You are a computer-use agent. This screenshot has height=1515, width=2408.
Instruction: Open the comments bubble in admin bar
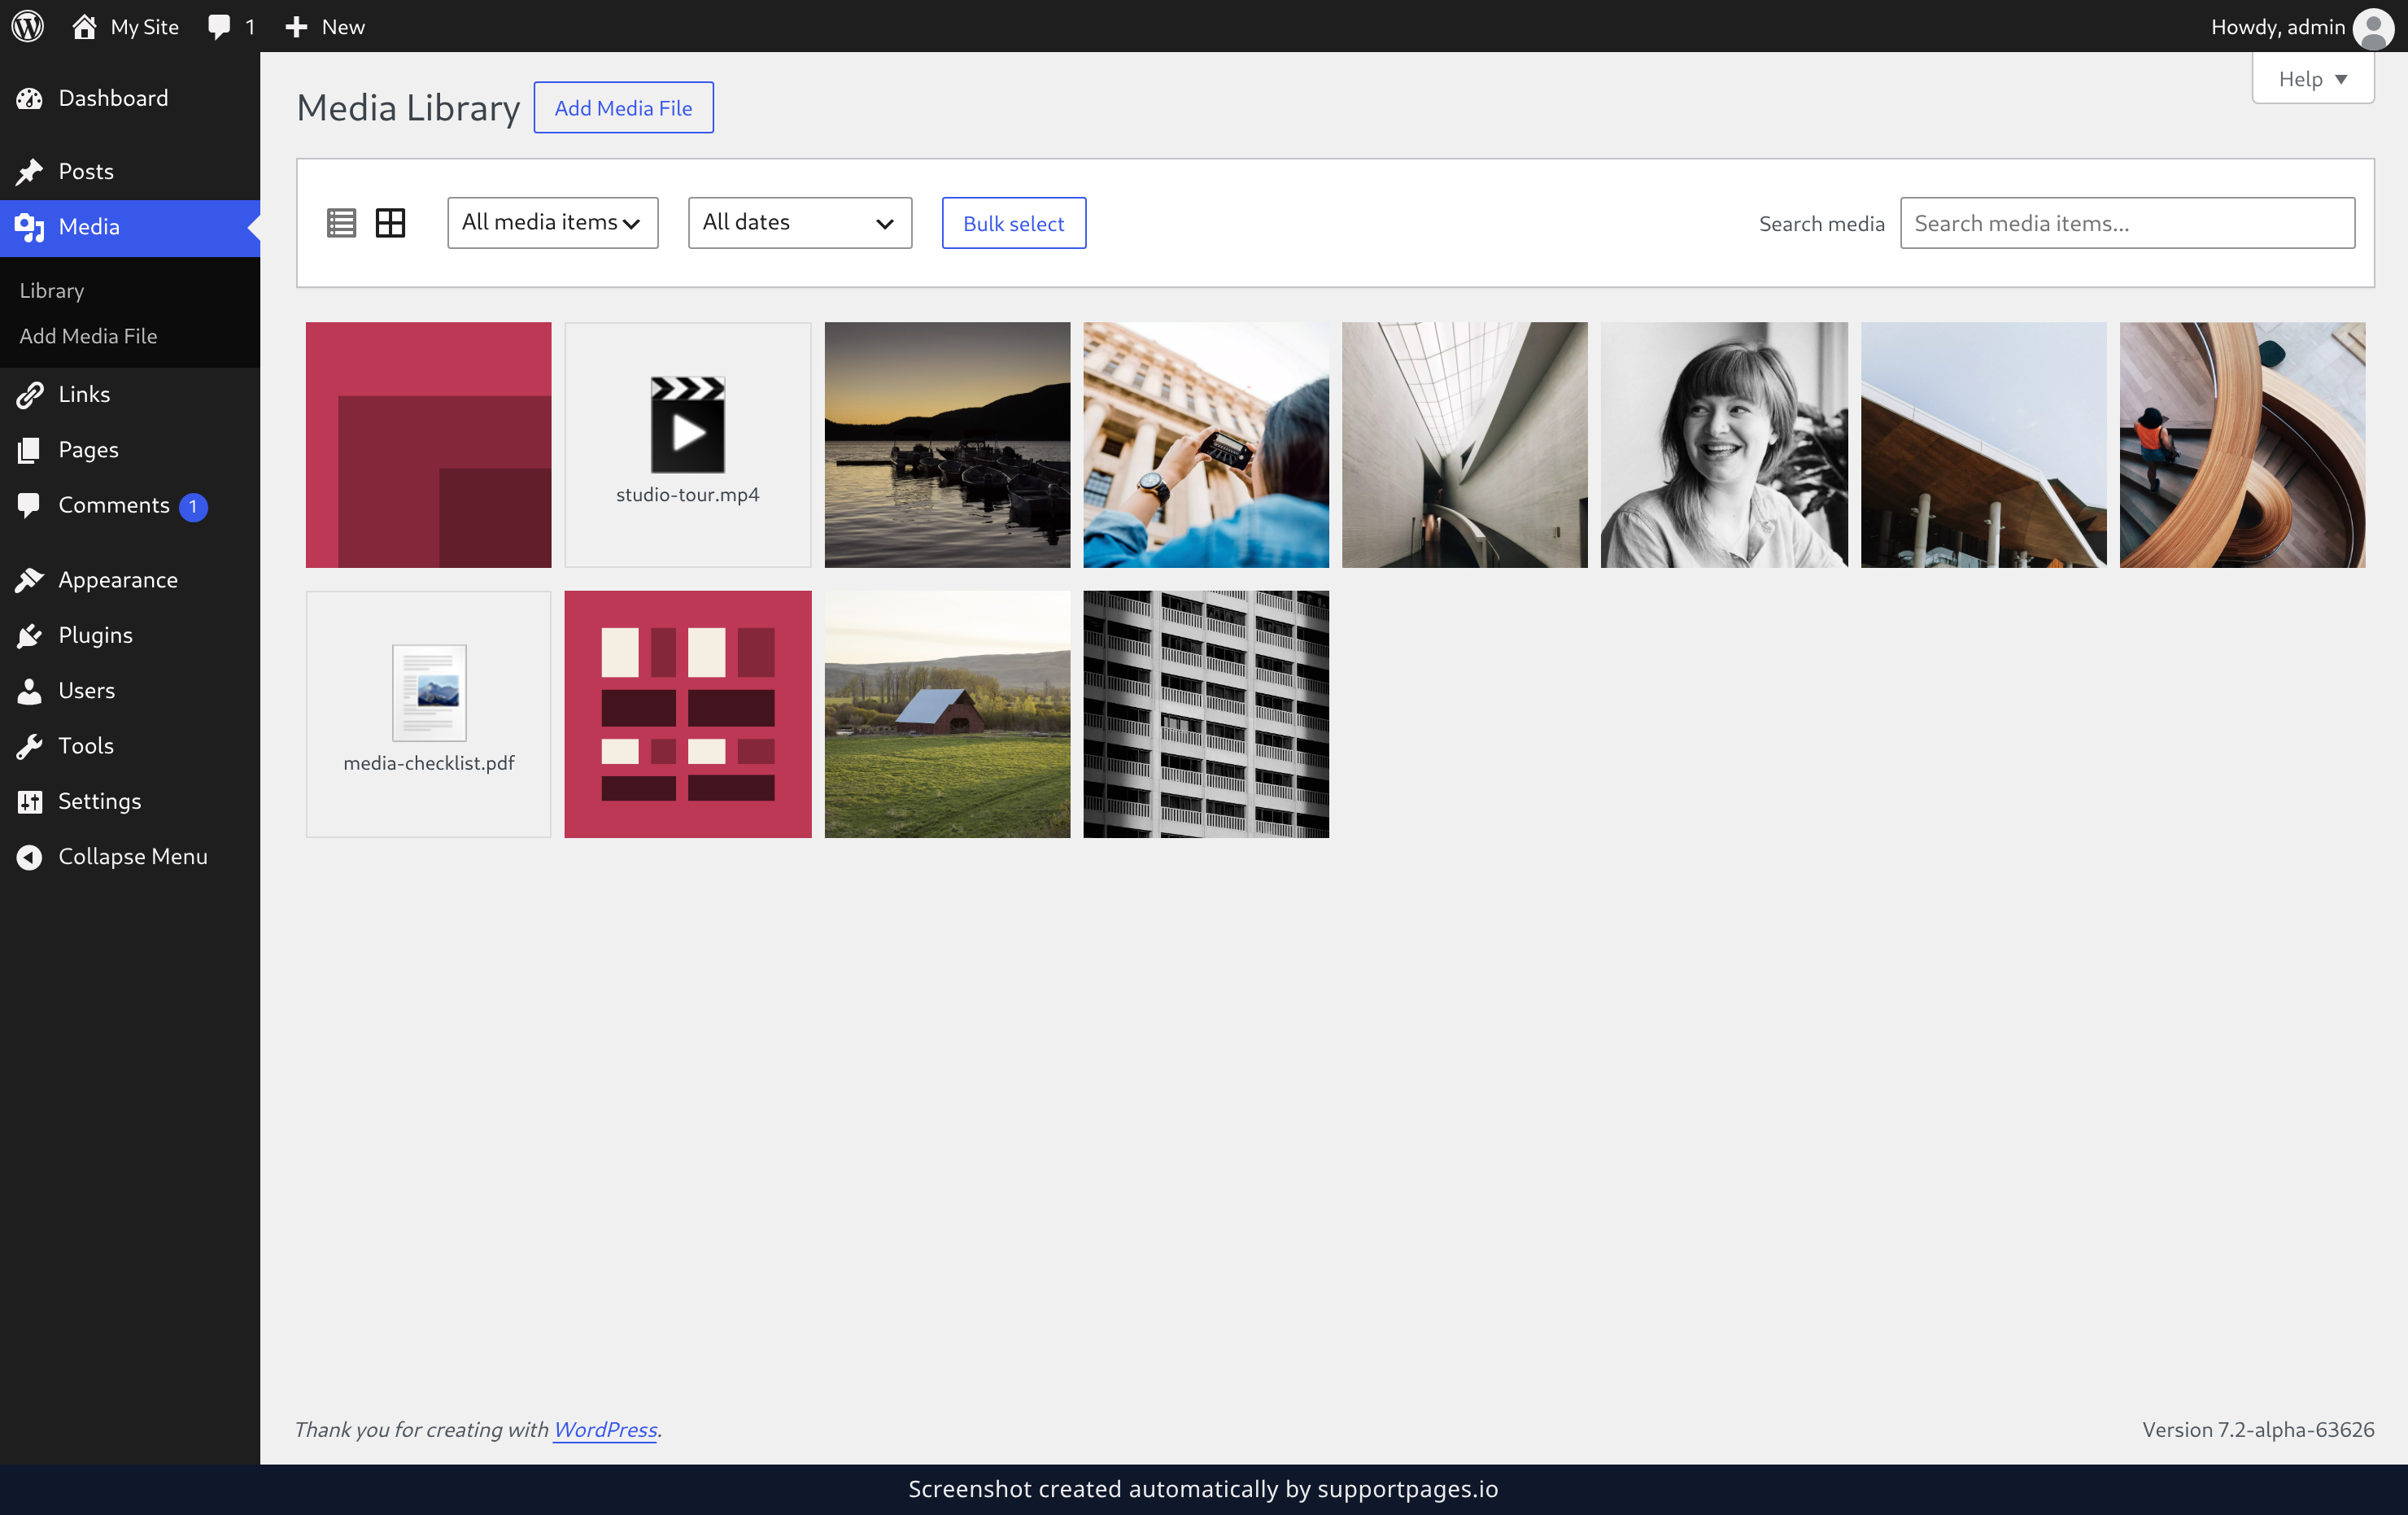click(219, 27)
